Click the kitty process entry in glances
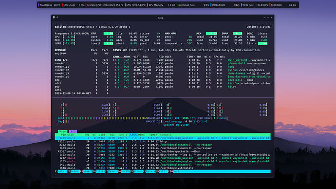 click(x=232, y=87)
